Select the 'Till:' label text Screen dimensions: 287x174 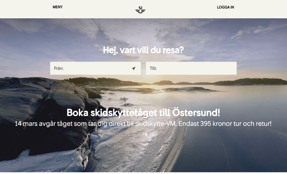point(153,68)
